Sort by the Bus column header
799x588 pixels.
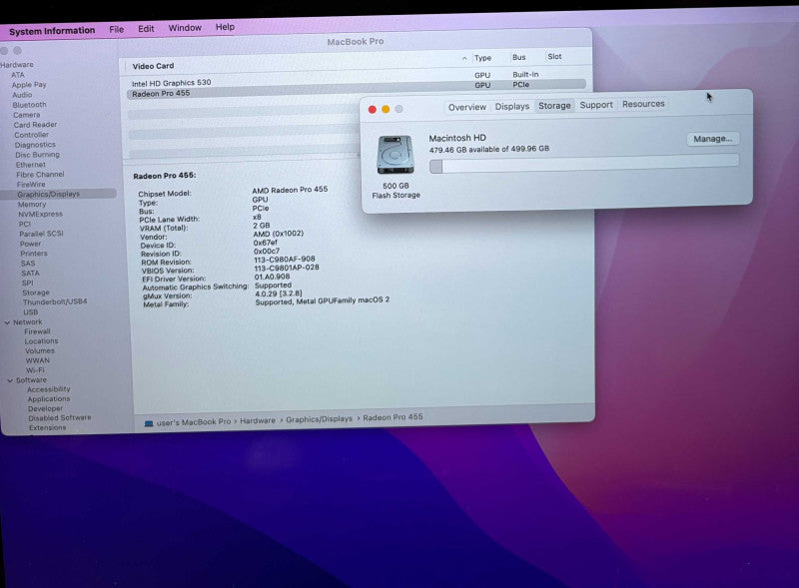518,57
